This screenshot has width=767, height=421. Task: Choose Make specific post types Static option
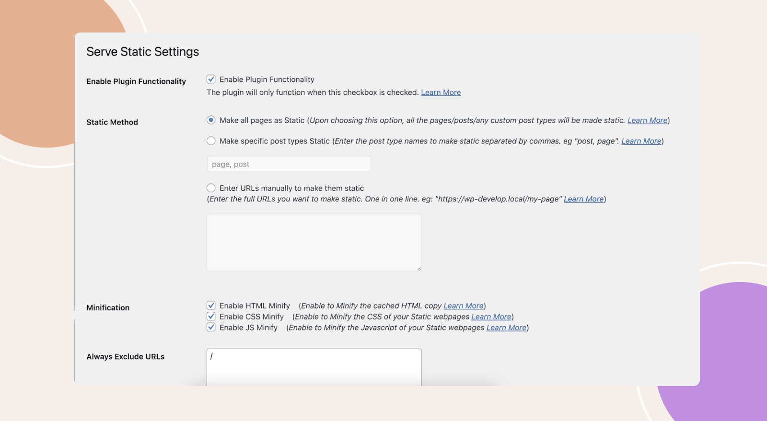[211, 141]
